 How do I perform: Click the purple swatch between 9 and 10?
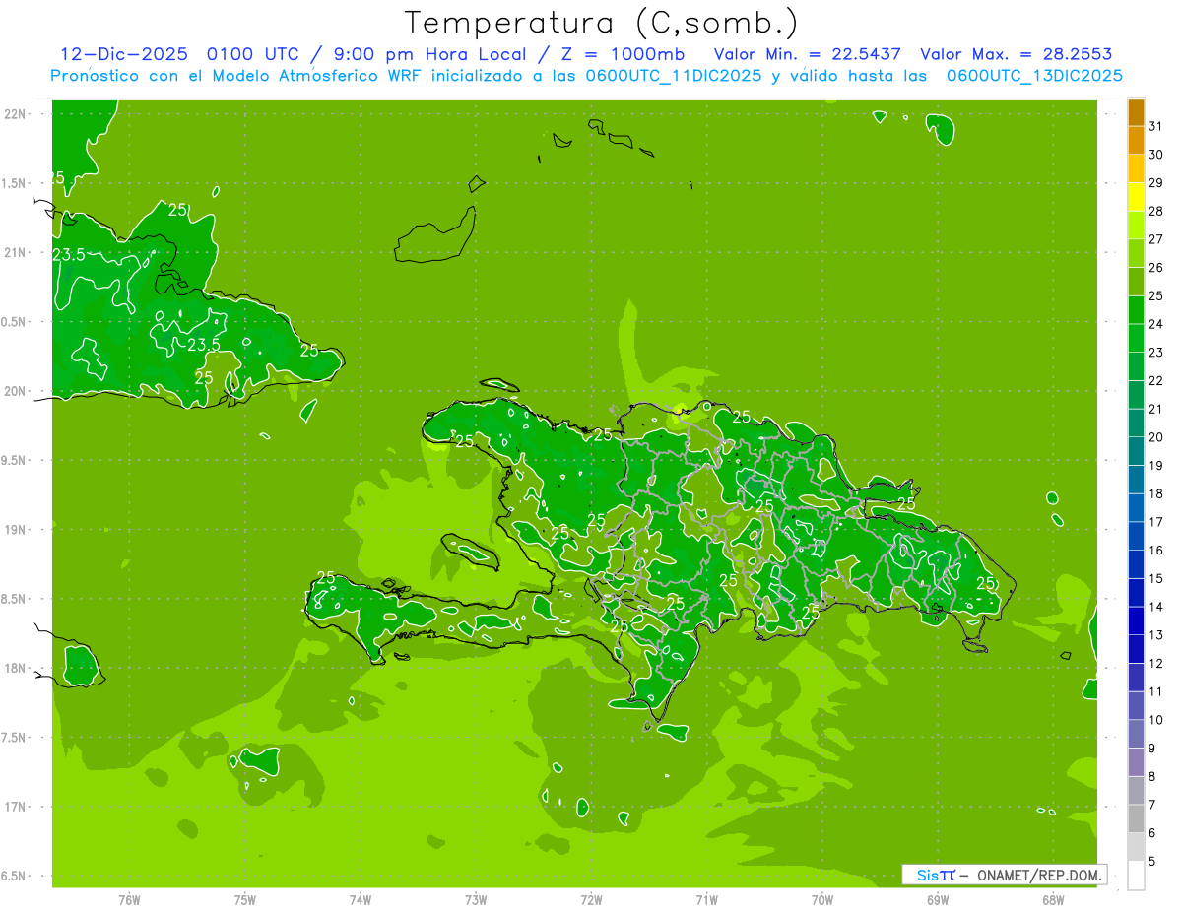click(x=1136, y=735)
